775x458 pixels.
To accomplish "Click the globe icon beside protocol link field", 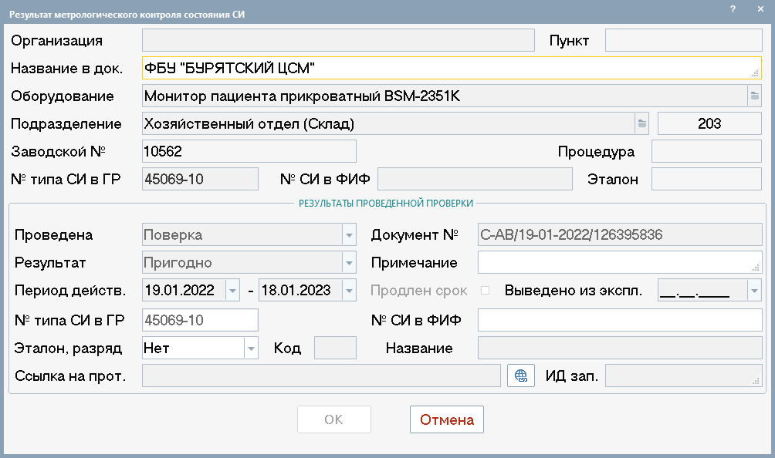I will click(521, 375).
